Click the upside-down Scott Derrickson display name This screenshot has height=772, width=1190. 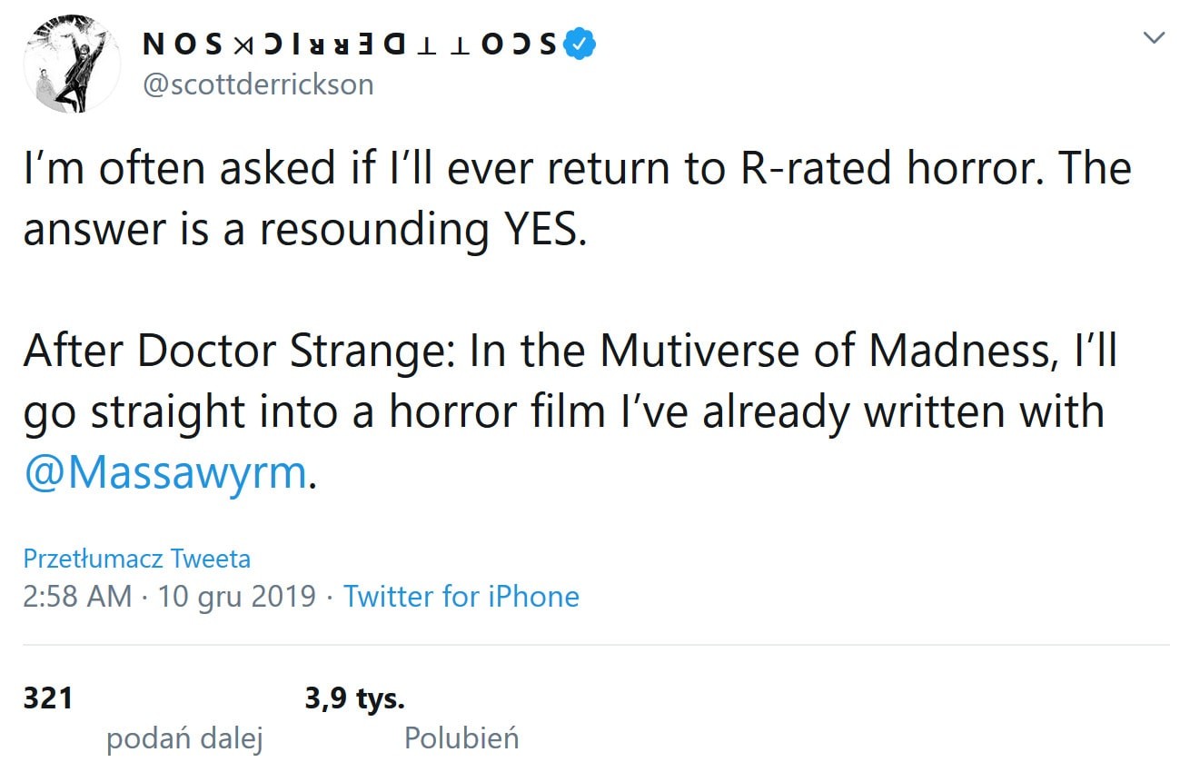(351, 44)
